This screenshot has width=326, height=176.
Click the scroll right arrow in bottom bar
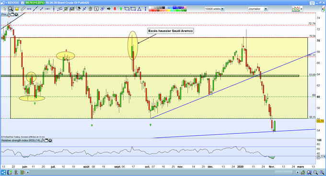[298, 172]
